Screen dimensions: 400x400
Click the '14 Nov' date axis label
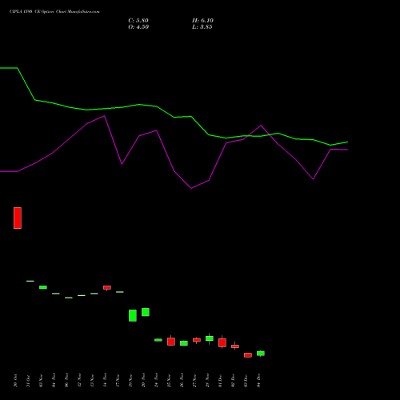(x=105, y=381)
